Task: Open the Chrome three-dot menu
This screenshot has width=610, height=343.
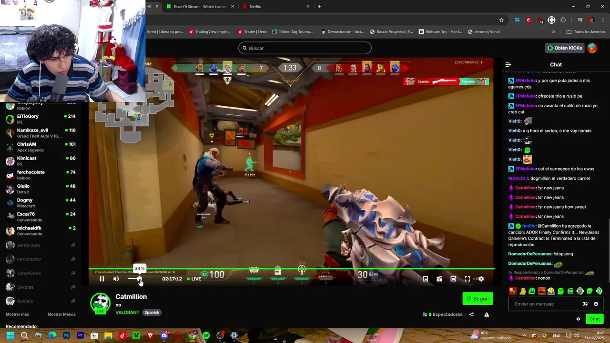Action: (603, 20)
